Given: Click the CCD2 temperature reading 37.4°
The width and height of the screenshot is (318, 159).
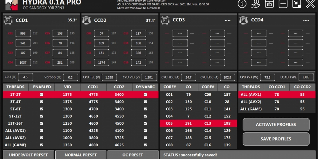Looking at the screenshot, I should pyautogui.click(x=151, y=20).
